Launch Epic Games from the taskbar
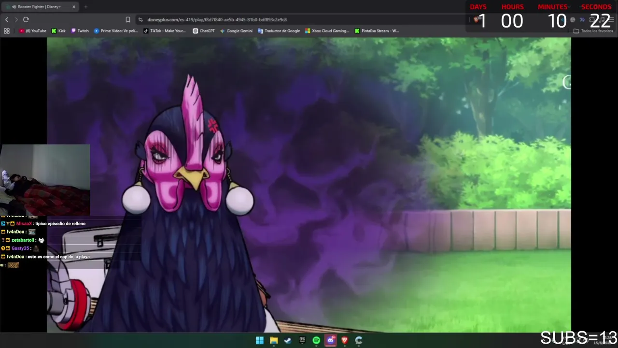Screen dimensions: 618x348 coord(302,340)
